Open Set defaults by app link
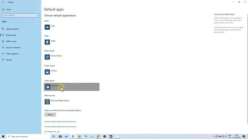Screen dimensions: 248x139 tap(52, 132)
